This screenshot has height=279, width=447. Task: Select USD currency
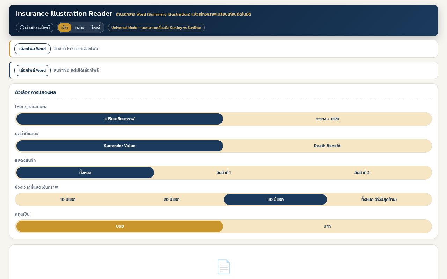click(x=120, y=226)
